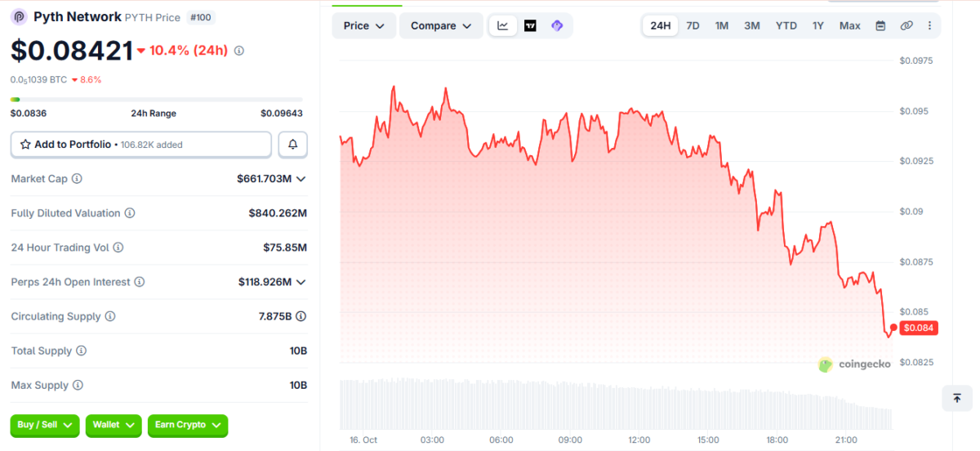Select the YTD time range tab

coord(786,26)
